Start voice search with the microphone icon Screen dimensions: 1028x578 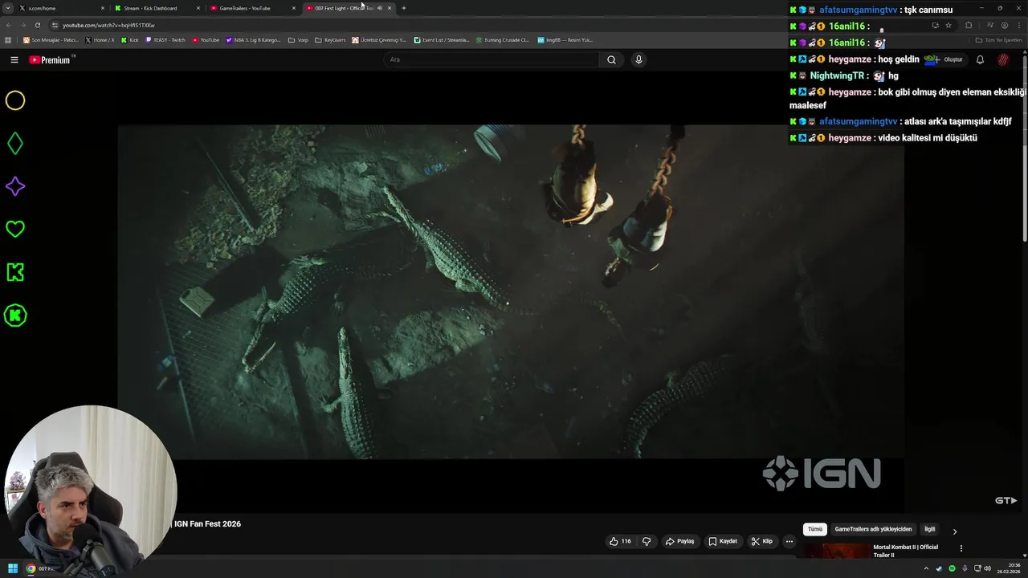[x=638, y=59]
